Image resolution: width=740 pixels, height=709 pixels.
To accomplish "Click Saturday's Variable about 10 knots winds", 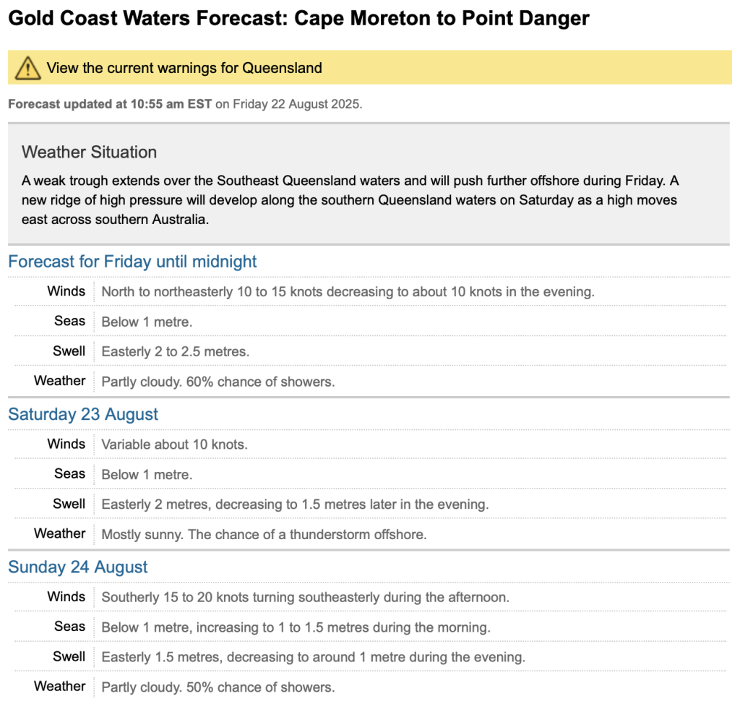I will (174, 444).
